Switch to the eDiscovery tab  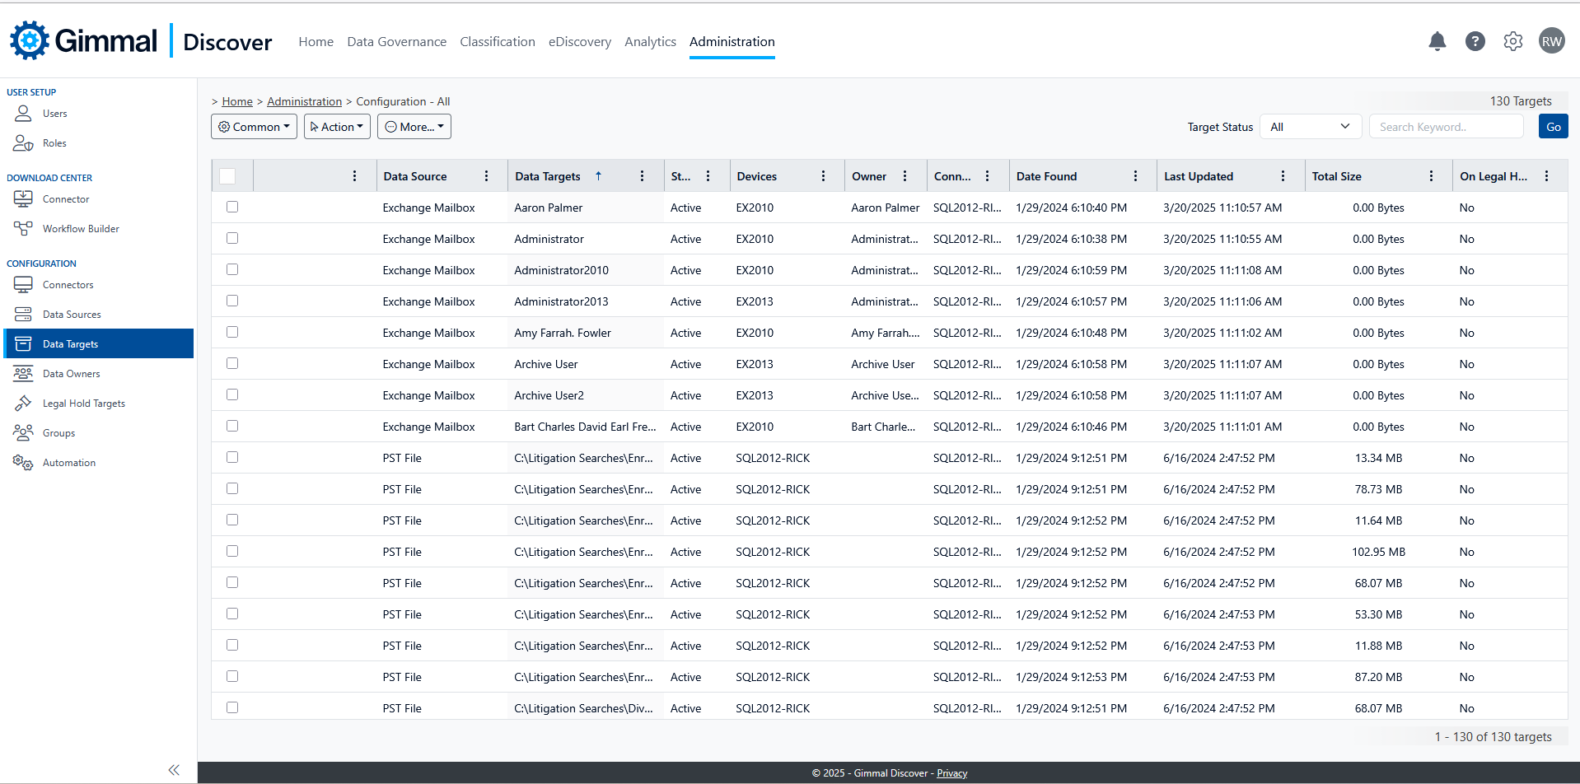[x=580, y=42]
